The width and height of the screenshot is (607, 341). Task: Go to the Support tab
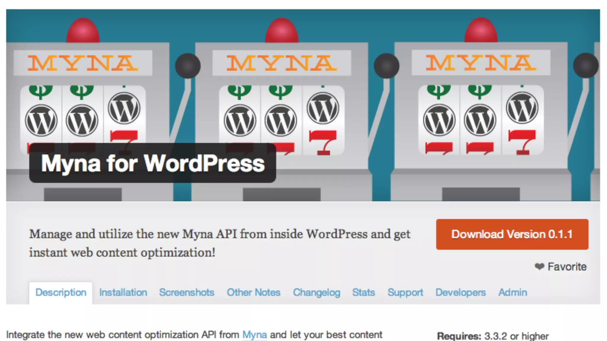(405, 292)
